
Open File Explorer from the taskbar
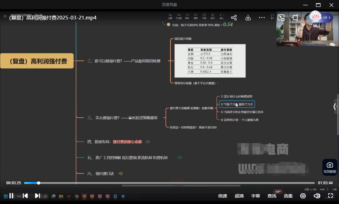pyautogui.click(x=61, y=196)
